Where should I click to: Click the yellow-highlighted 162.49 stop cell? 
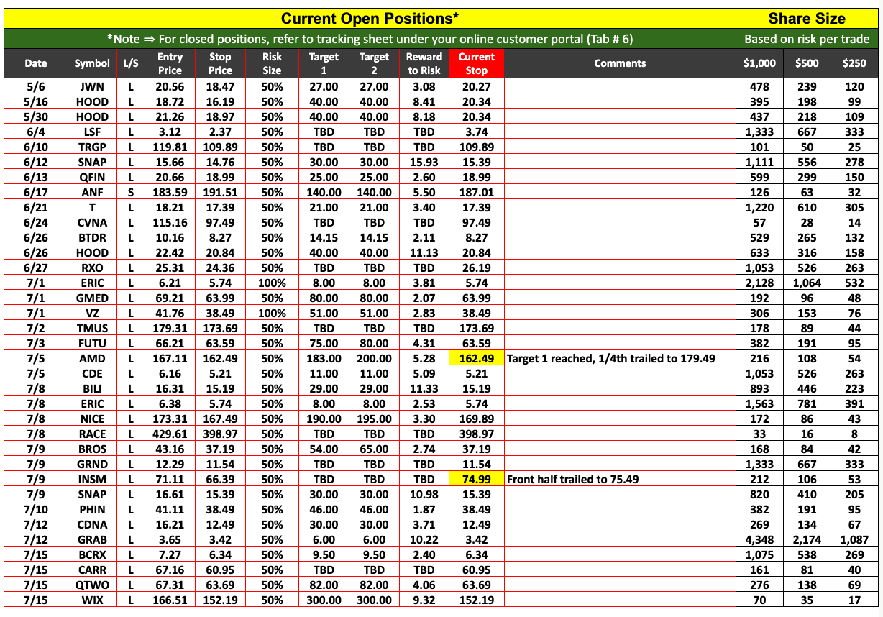476,358
